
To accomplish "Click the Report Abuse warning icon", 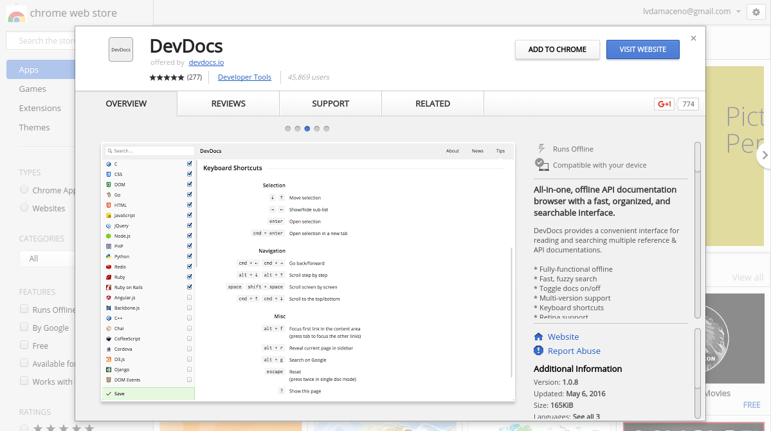I will (539, 351).
